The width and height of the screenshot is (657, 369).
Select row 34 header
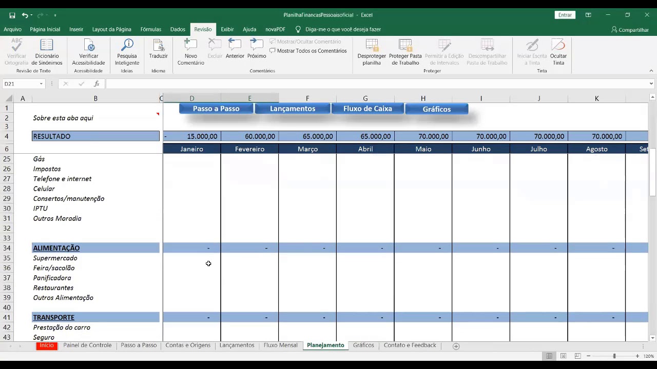(7, 248)
